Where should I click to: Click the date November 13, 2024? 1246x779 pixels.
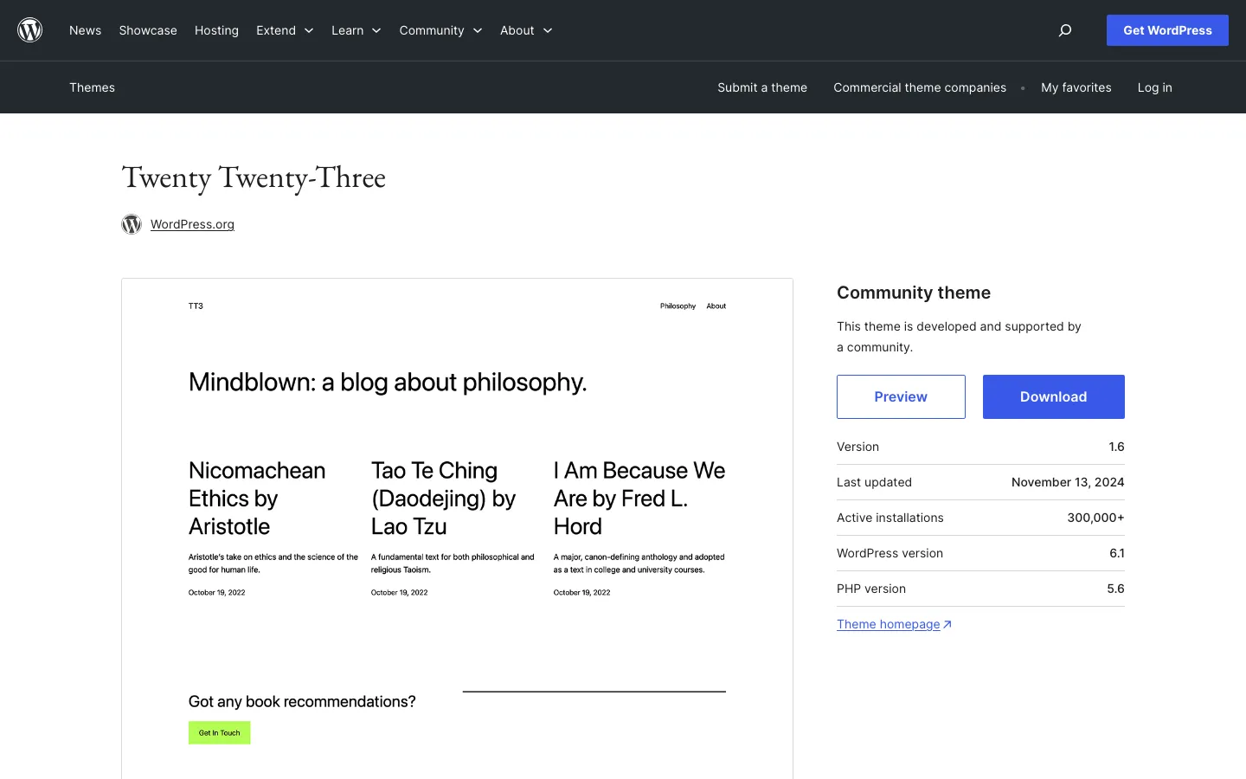1068,482
